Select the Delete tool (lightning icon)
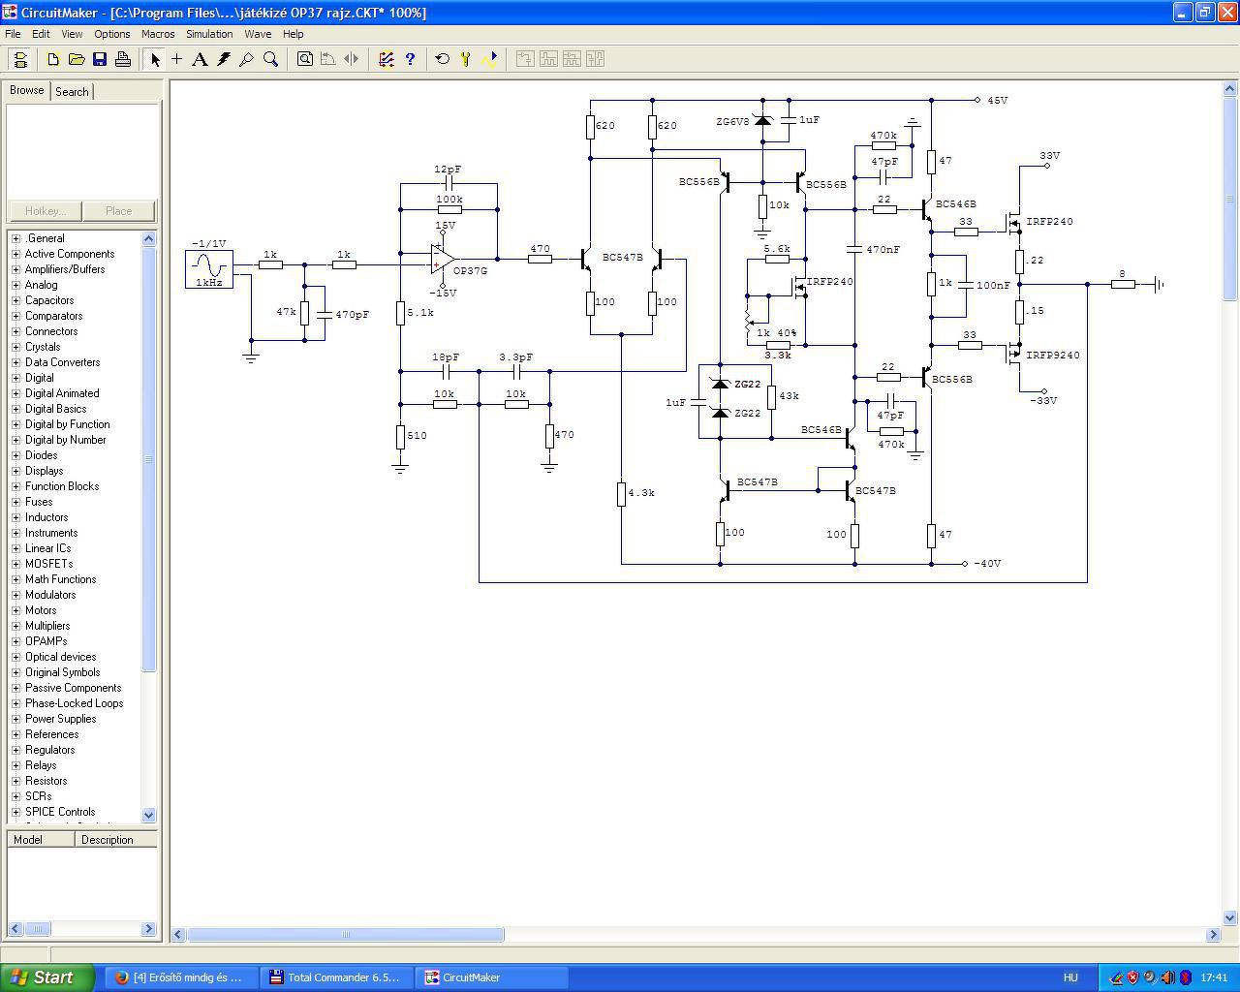 point(224,59)
